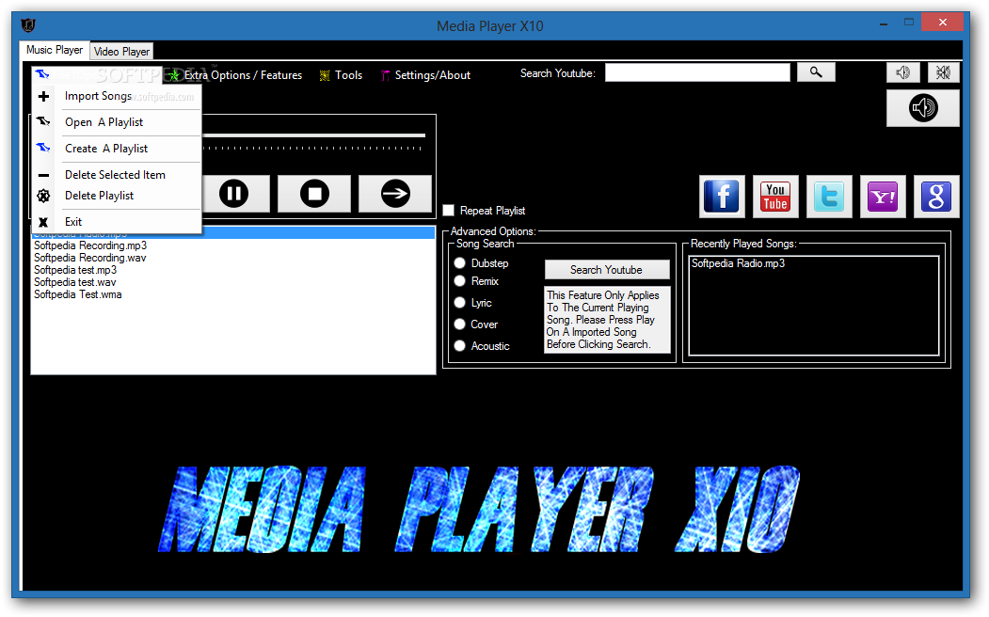Click the pink Settings/About menu icon

coord(385,75)
